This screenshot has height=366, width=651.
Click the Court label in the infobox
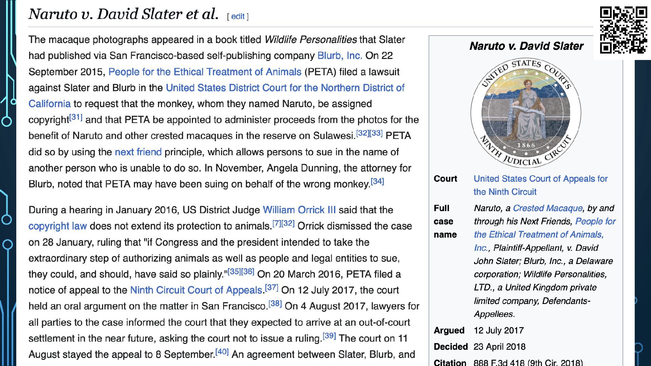(x=445, y=179)
